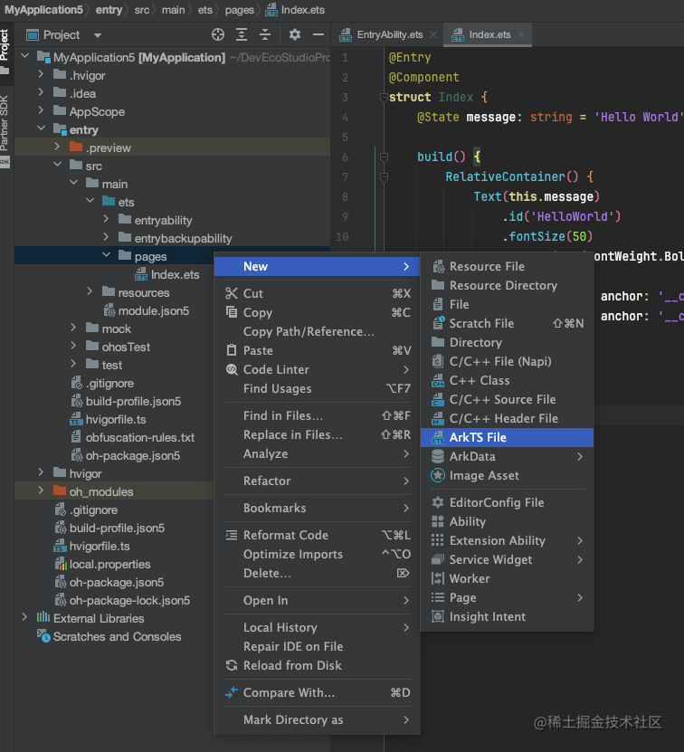Image resolution: width=684 pixels, height=752 pixels.
Task: Expand the resources folder
Action: 90,292
